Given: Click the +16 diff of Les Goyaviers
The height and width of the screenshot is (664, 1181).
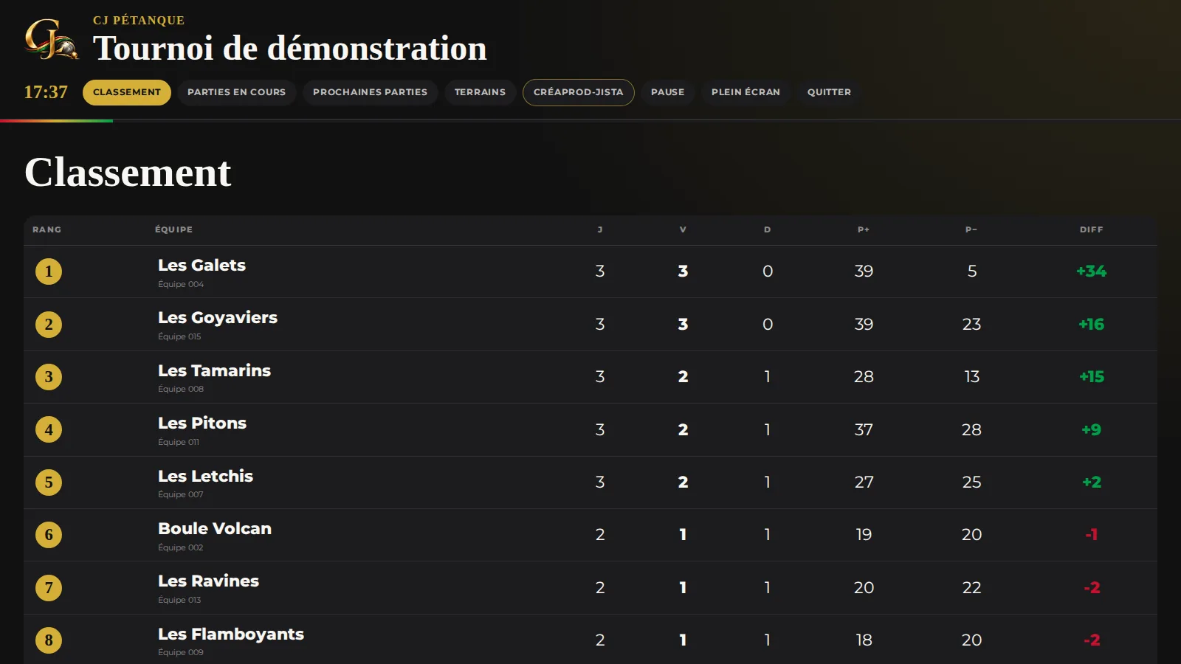Looking at the screenshot, I should click(x=1091, y=324).
